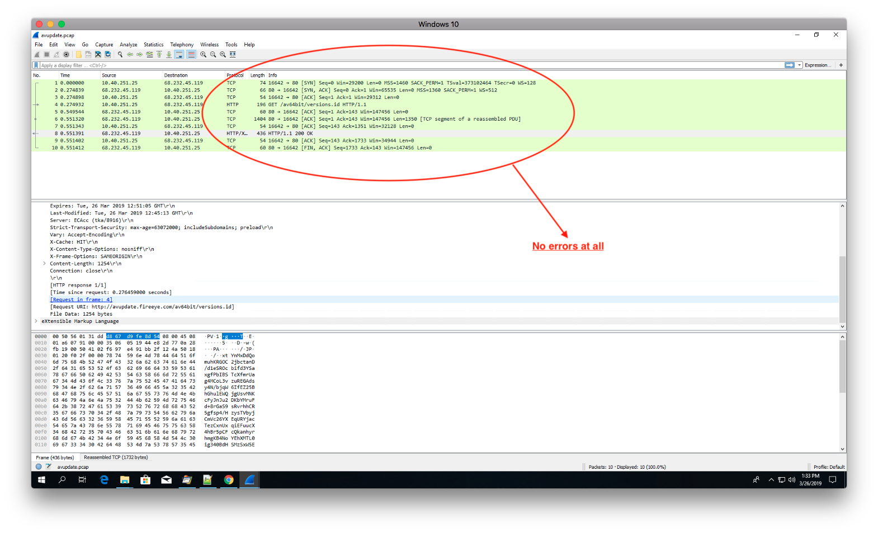The width and height of the screenshot is (878, 533).
Task: Add a filter button with plus
Action: pos(841,65)
